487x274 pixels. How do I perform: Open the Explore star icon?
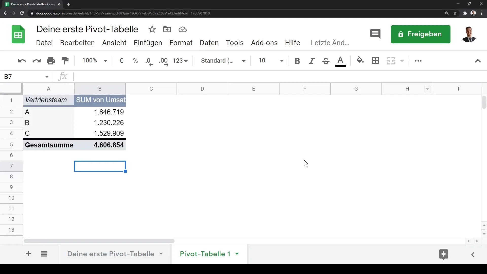click(443, 254)
